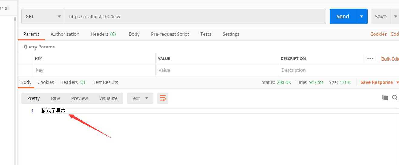Viewport: 399px width, 165px height.
Task: Copy response body to clipboard
Action: click(x=385, y=97)
